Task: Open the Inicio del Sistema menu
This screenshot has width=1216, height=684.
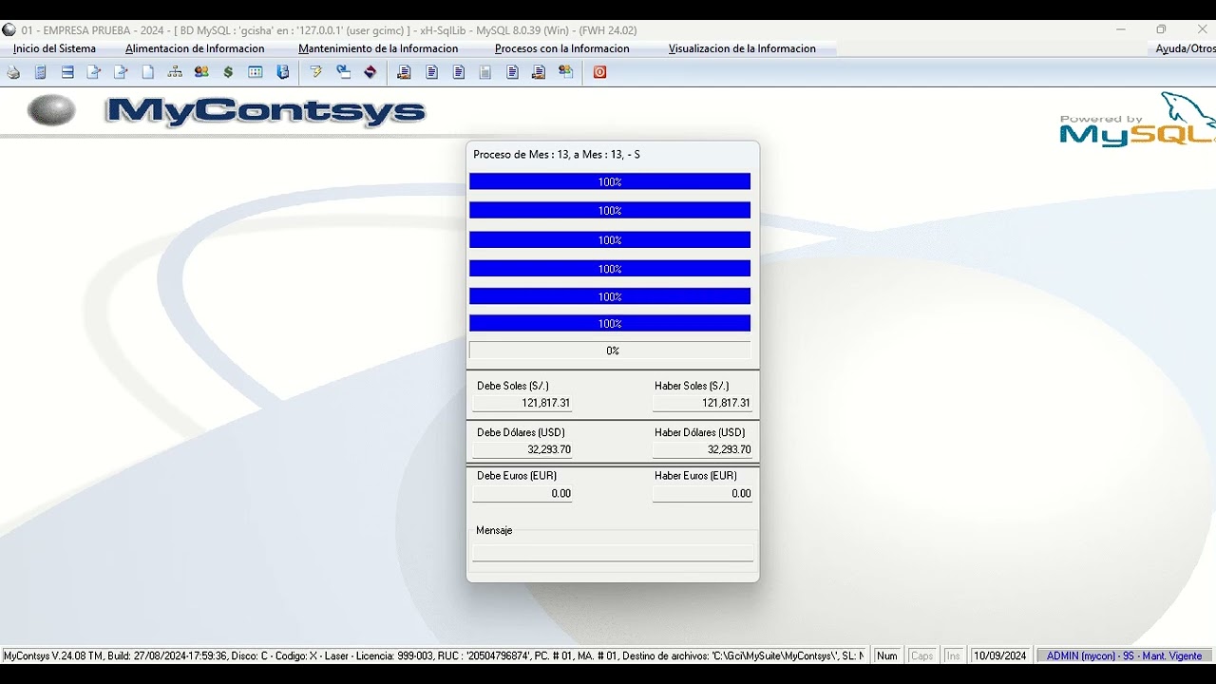Action: (x=54, y=48)
